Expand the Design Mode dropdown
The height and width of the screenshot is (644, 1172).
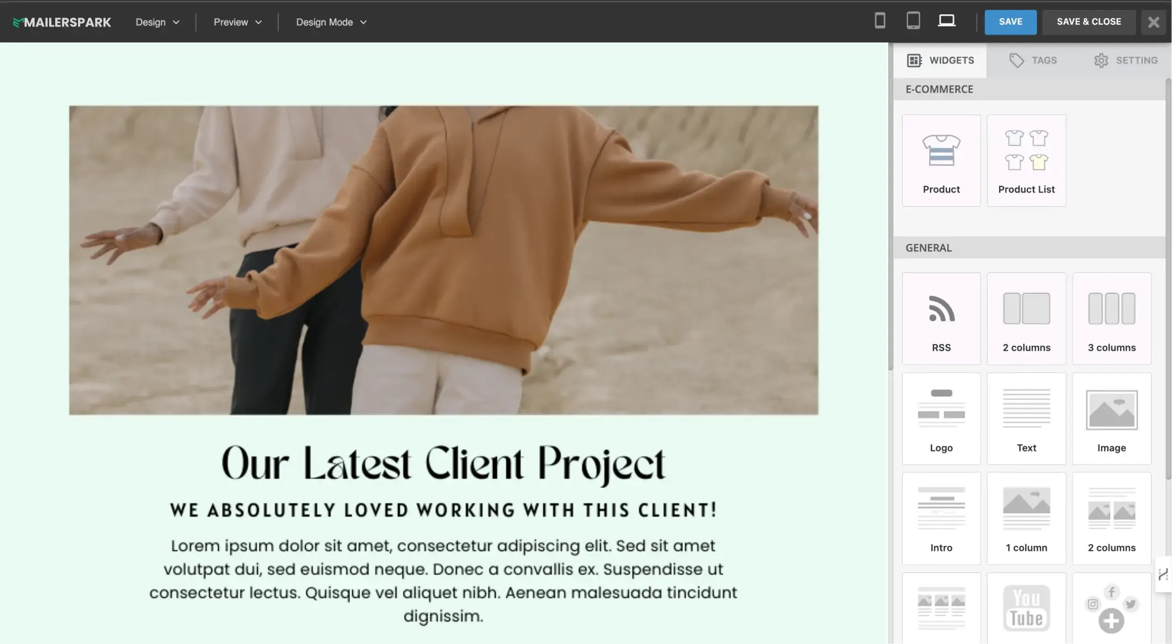coord(331,22)
